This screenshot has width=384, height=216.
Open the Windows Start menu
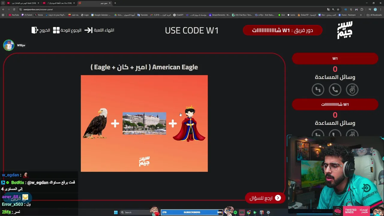pyautogui.click(x=116, y=212)
